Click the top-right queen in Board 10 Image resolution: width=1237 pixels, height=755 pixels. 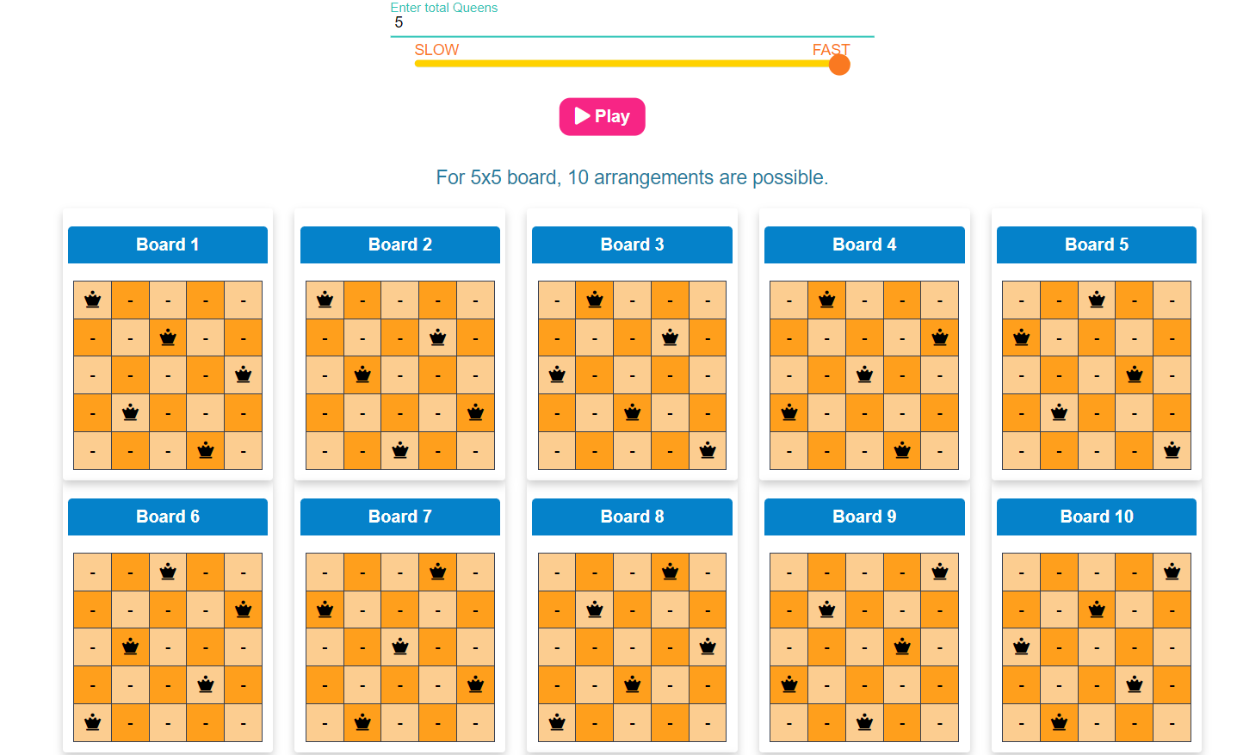(x=1172, y=572)
